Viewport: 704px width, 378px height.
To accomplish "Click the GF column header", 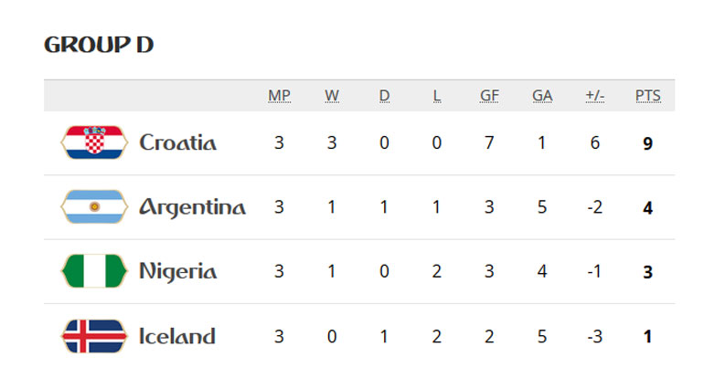I will tap(489, 95).
